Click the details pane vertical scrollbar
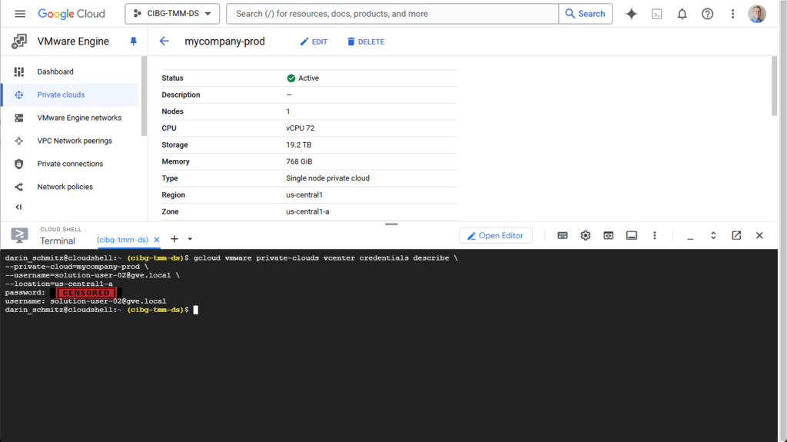 coord(775,86)
